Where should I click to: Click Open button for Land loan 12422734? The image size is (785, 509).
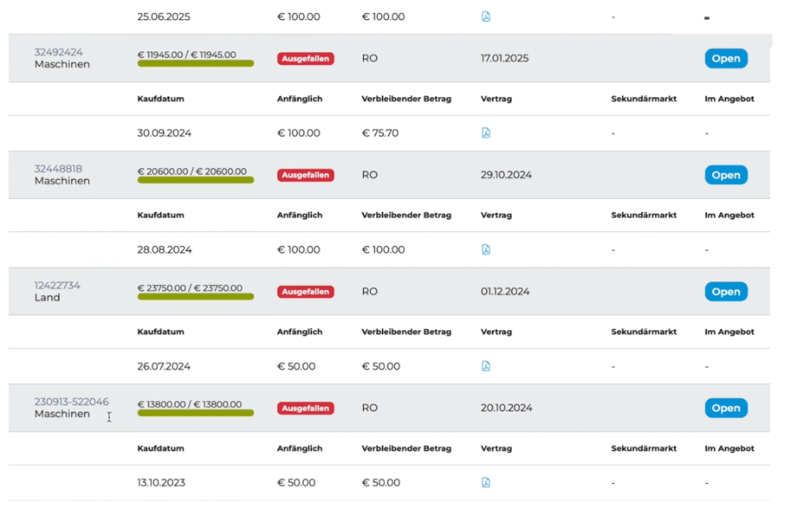726,292
